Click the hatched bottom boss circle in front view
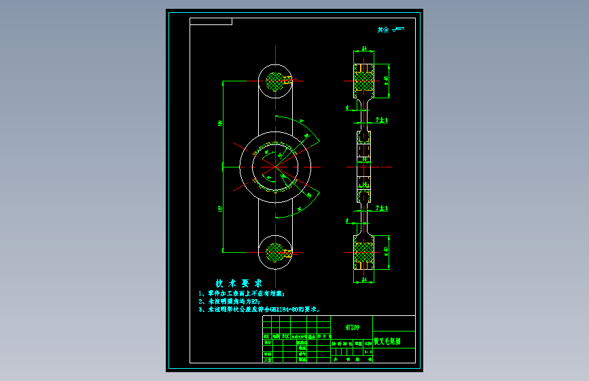 (x=274, y=252)
